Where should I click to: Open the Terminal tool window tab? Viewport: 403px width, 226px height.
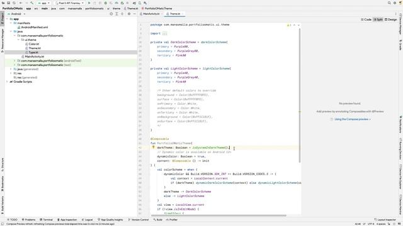click(46, 220)
